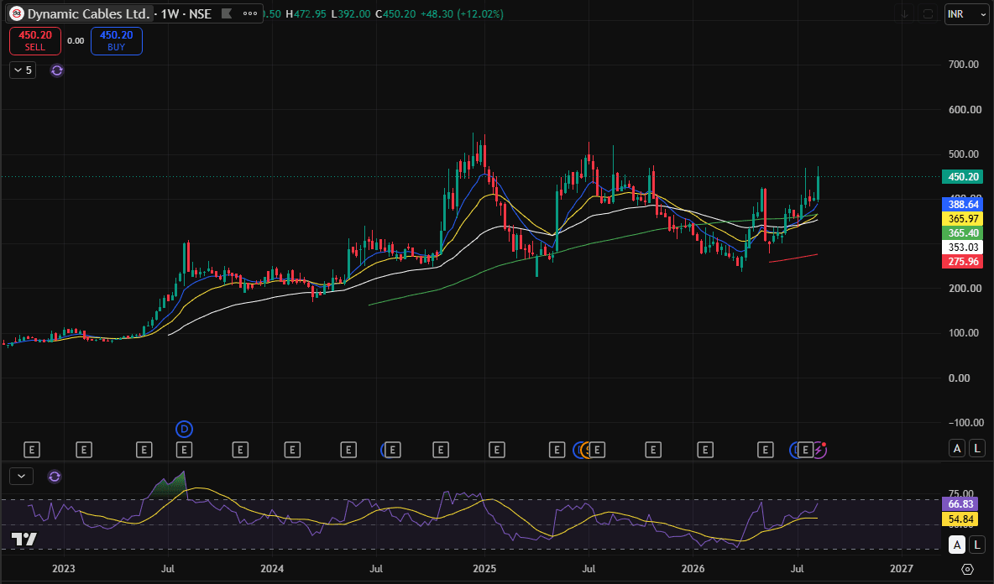Open the leftmost earnings E marker
The width and height of the screenshot is (994, 584).
coord(32,450)
